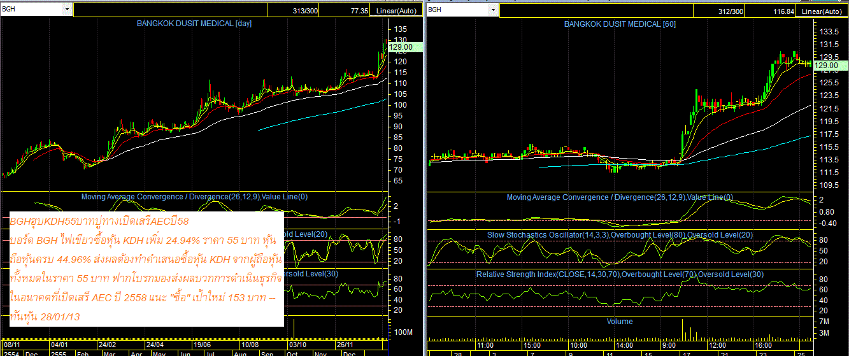This screenshot has width=849, height=356.
Task: Open the BGH symbol dropdown on the day chart
Action: pos(67,10)
